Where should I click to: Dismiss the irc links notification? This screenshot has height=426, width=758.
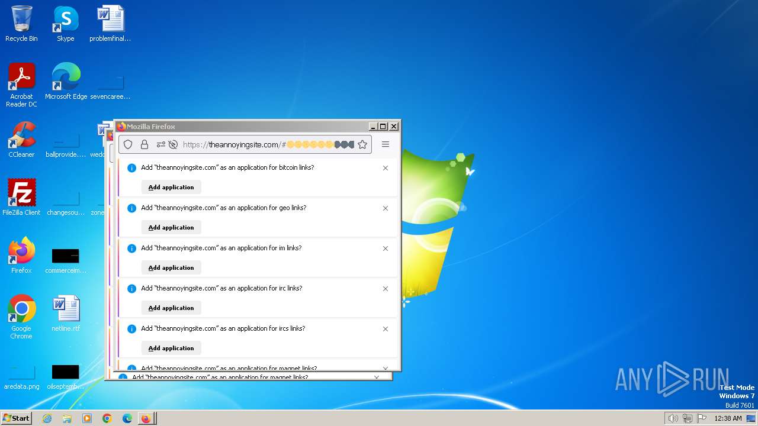386,289
